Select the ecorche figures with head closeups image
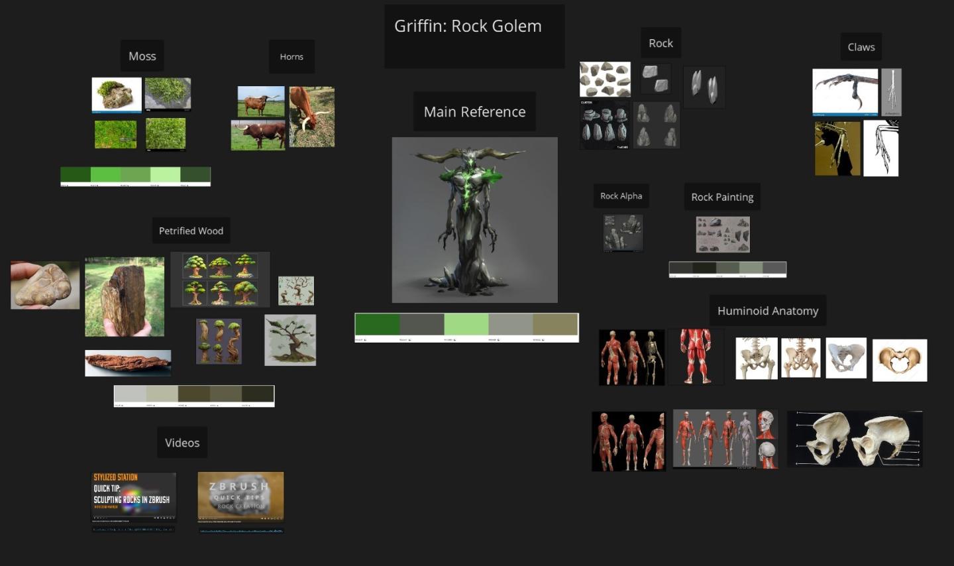 725,439
